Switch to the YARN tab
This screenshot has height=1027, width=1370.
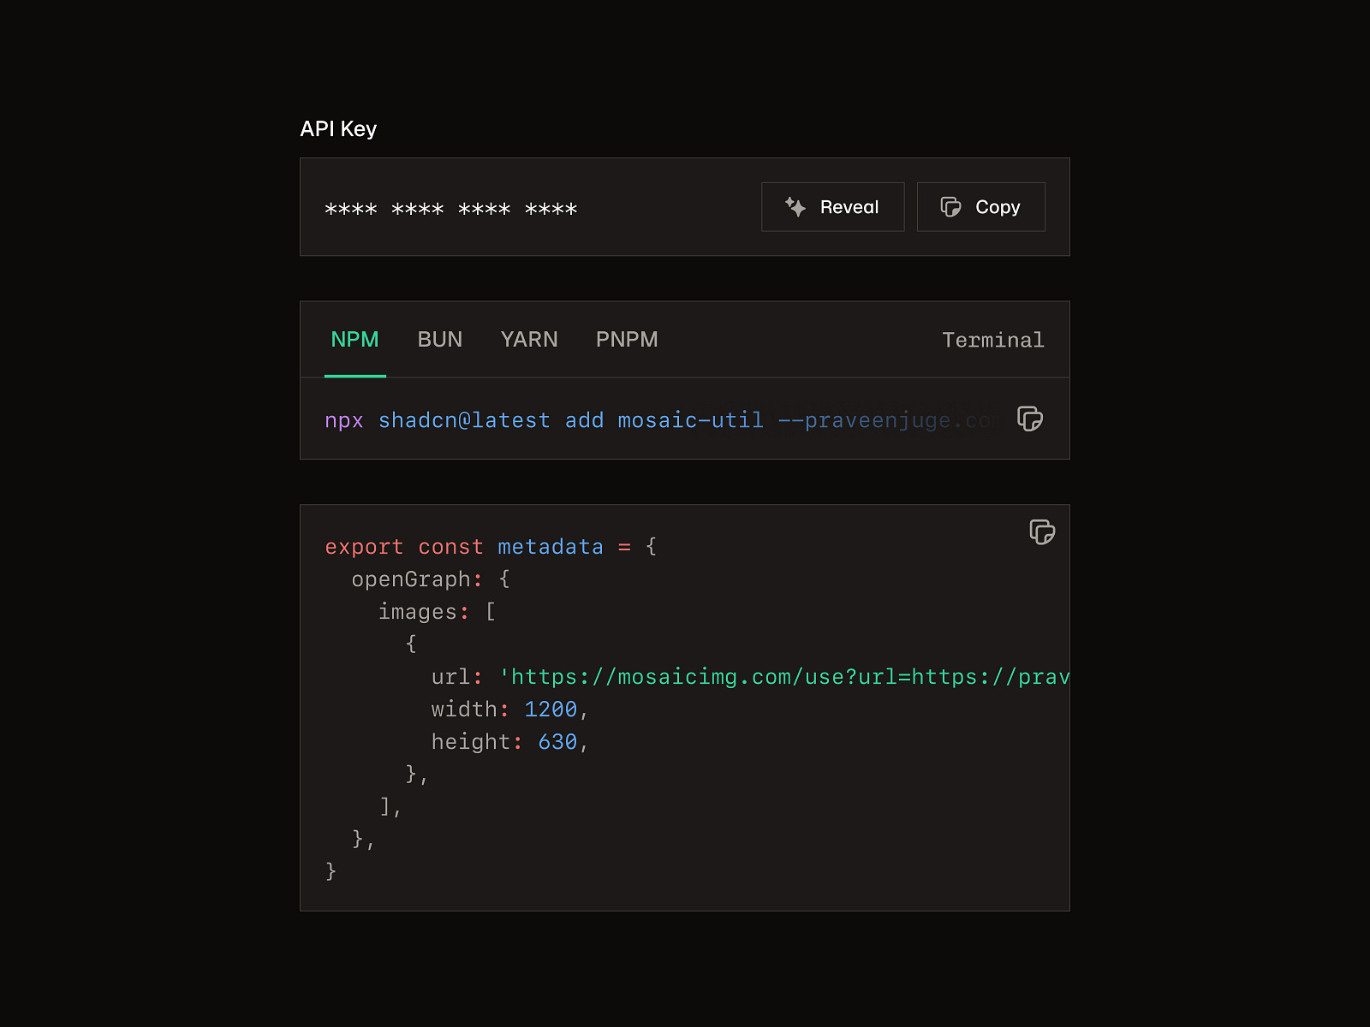529,340
